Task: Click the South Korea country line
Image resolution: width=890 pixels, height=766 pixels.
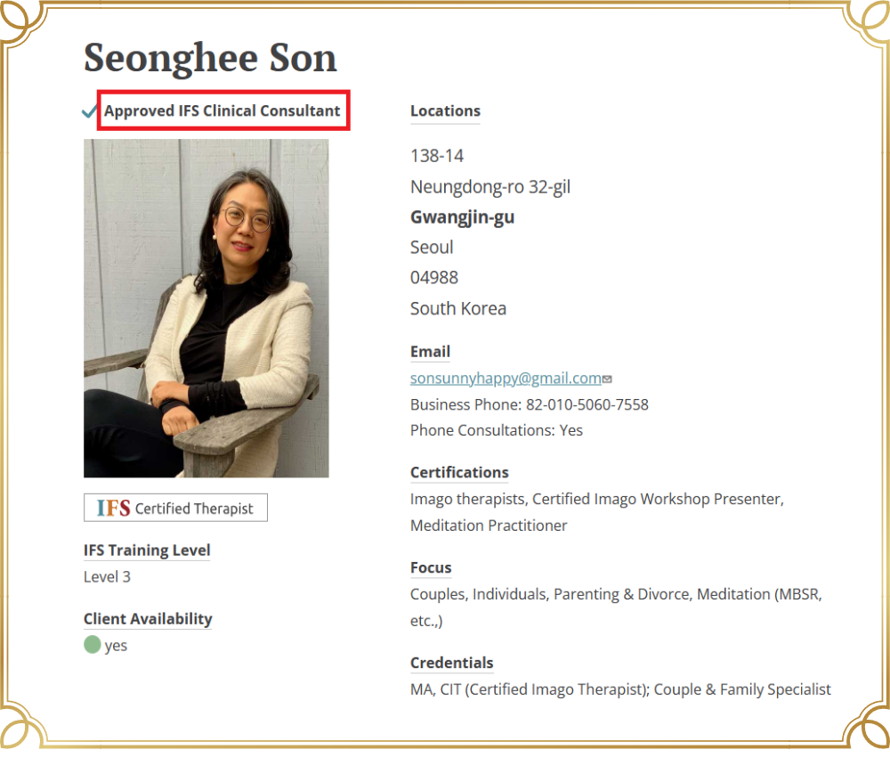Action: tap(457, 309)
